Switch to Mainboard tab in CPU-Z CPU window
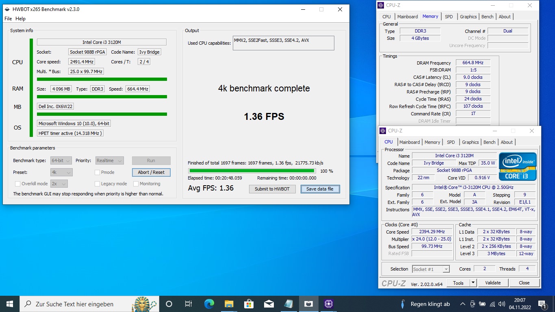 click(x=410, y=142)
